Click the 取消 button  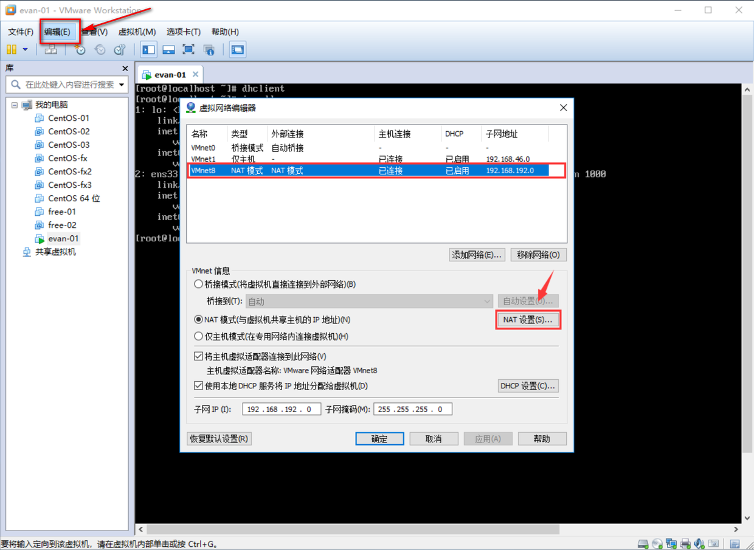(x=434, y=438)
